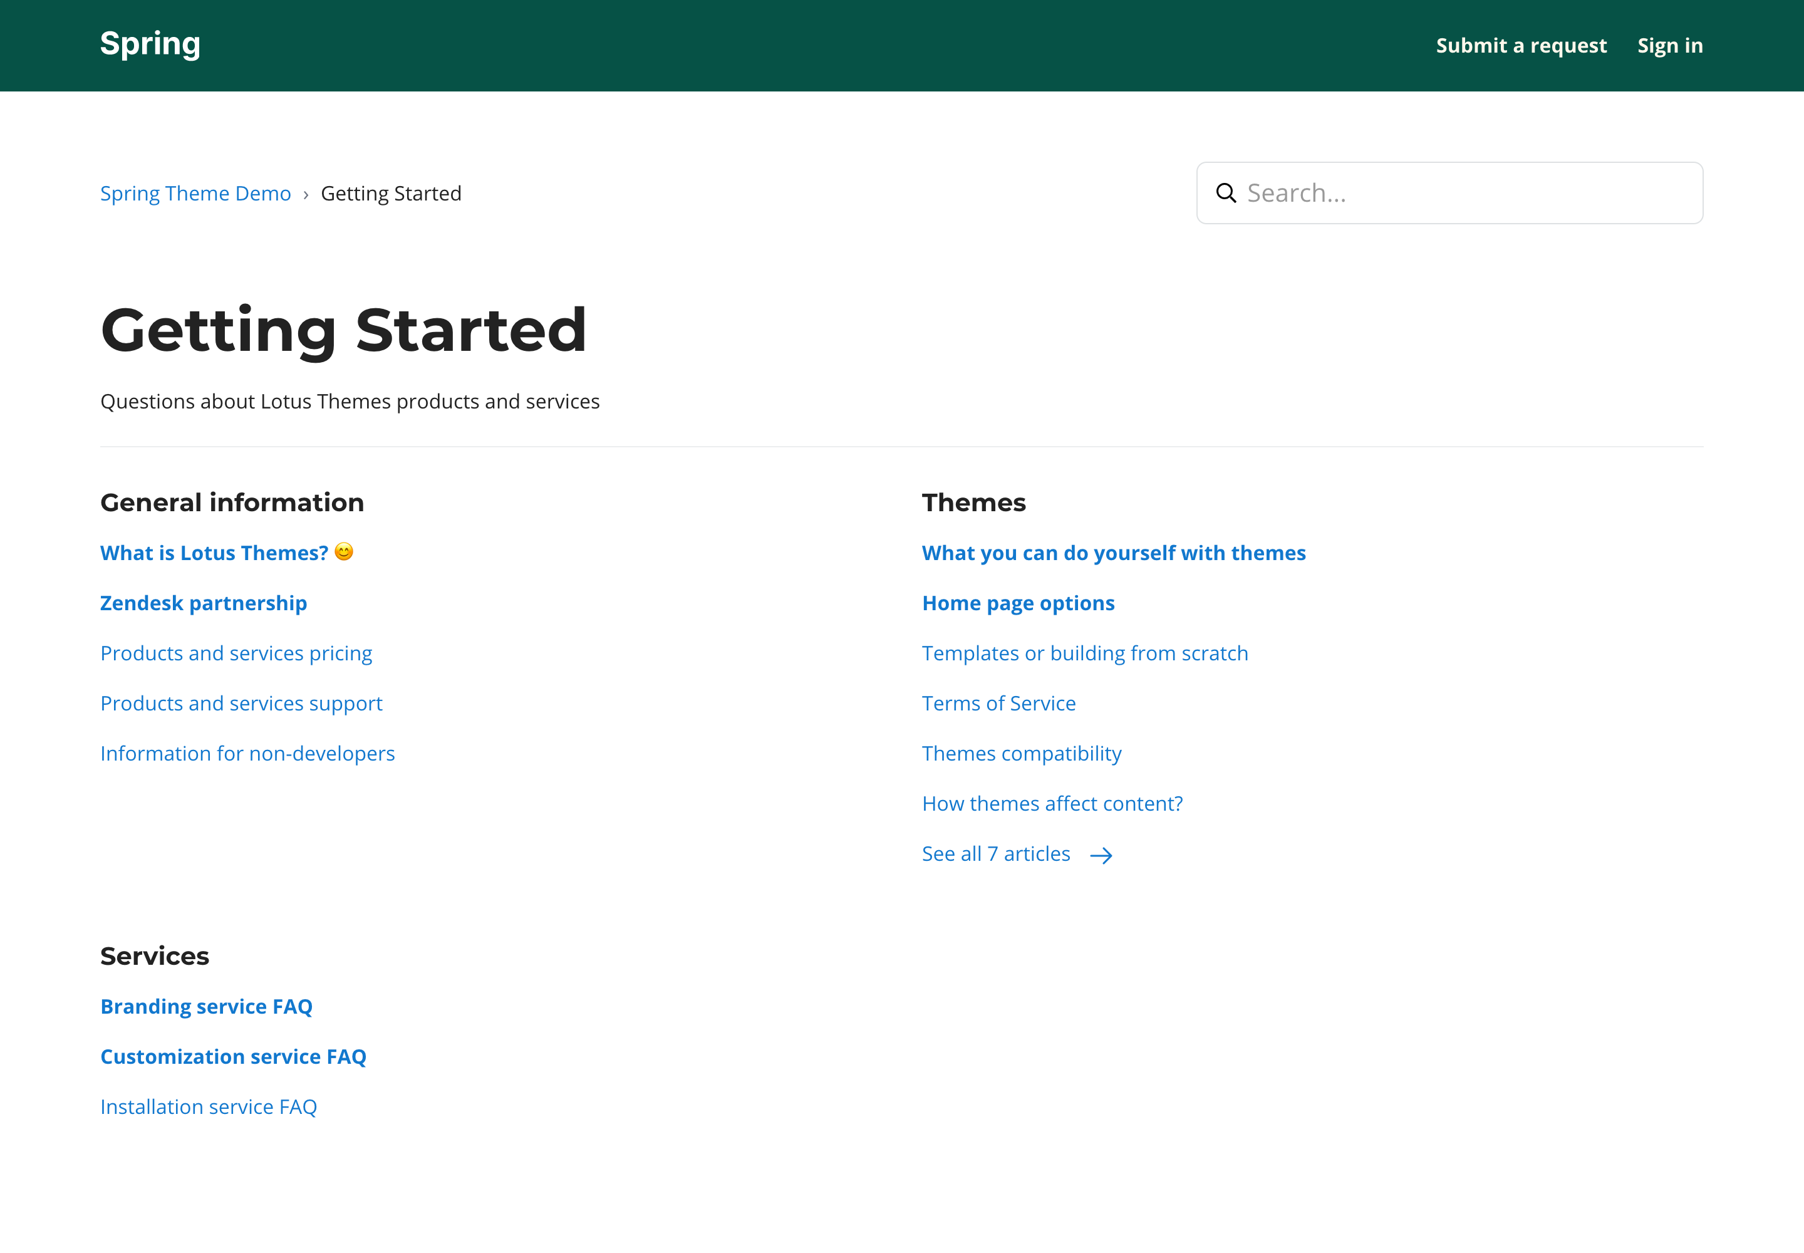Click the smiley emoji next to Lotus Themes
Image resolution: width=1804 pixels, height=1253 pixels.
344,552
